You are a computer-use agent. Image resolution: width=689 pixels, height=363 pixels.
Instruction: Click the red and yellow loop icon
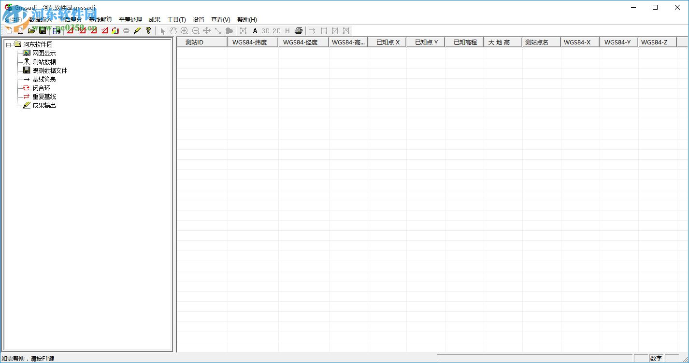click(115, 30)
